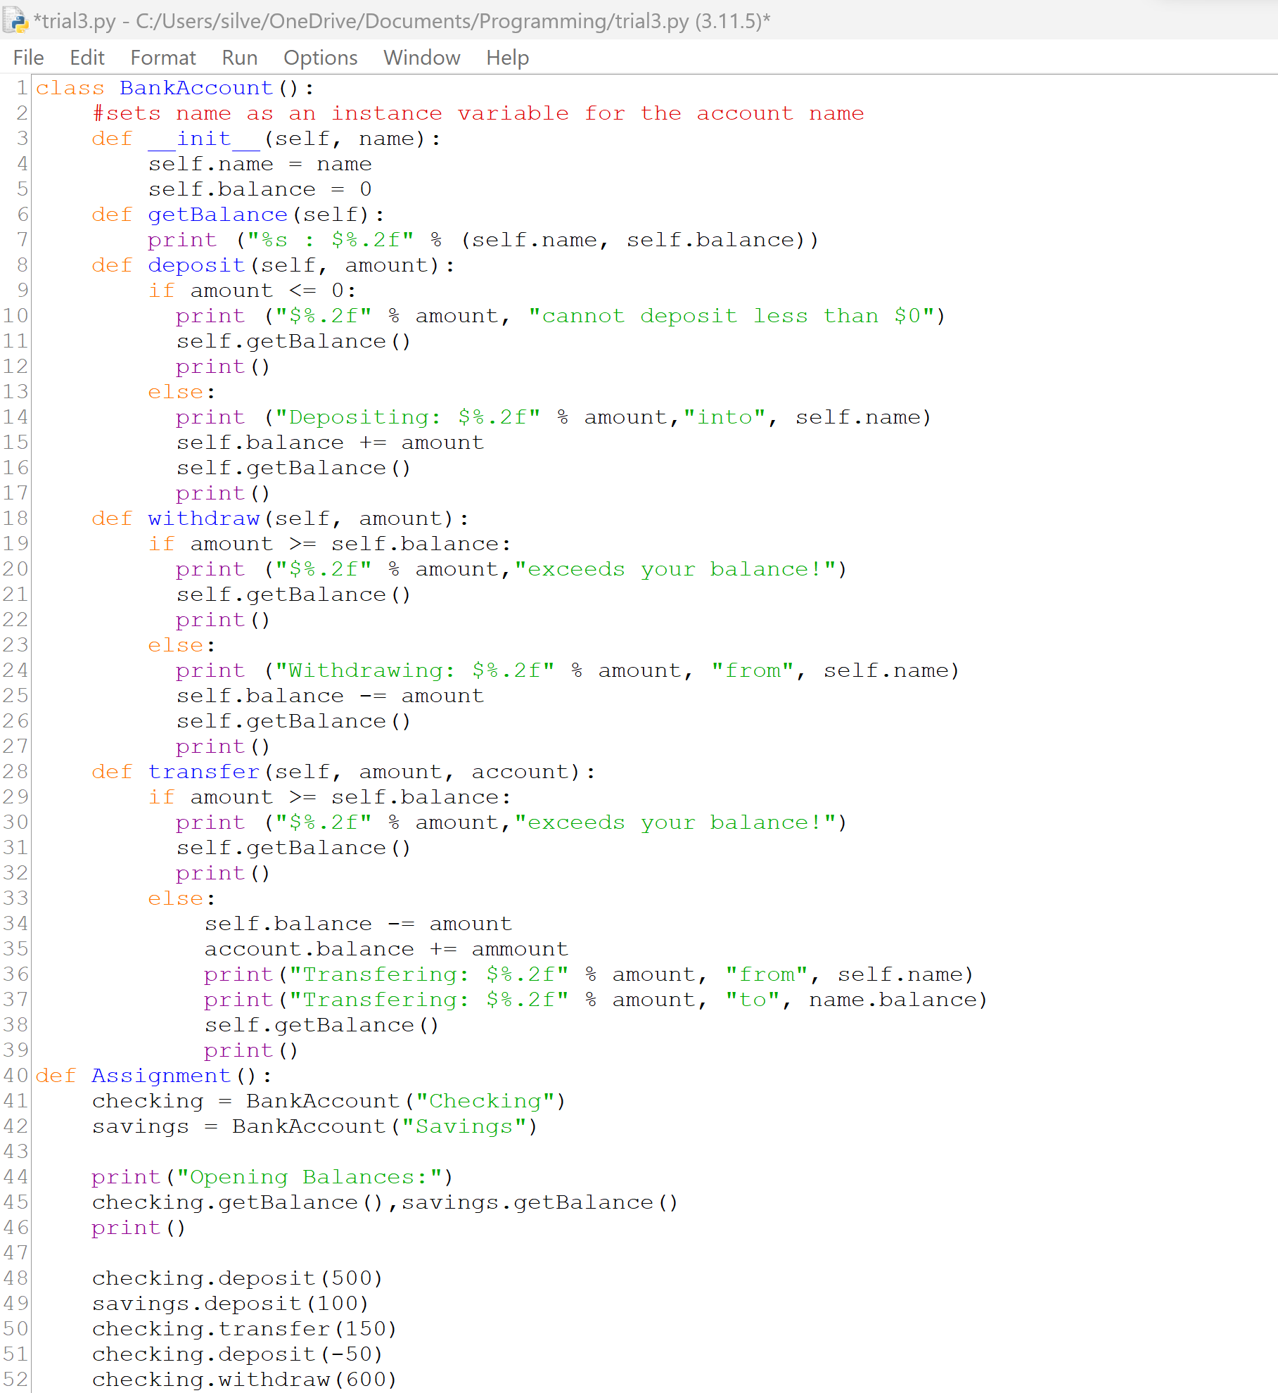Place cursor on the BankAccount class name
The image size is (1278, 1393).
(196, 87)
